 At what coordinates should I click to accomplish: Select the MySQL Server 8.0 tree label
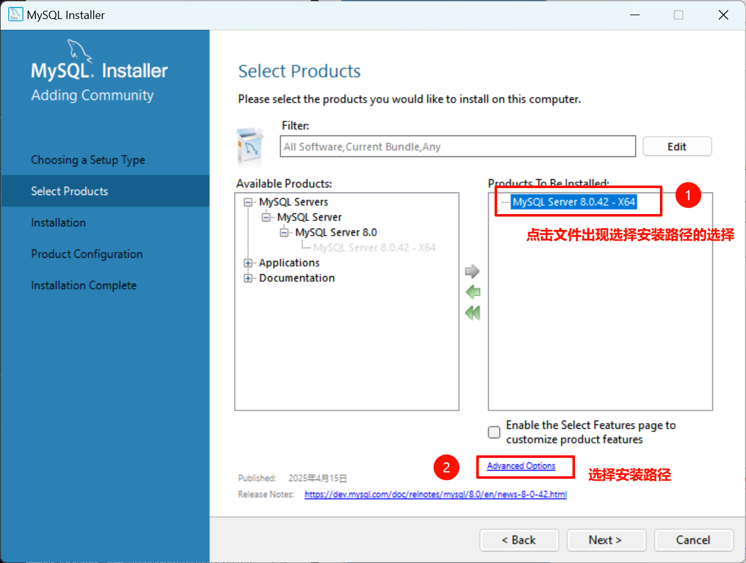point(336,232)
